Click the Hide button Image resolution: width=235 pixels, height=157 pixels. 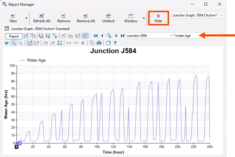point(158,18)
